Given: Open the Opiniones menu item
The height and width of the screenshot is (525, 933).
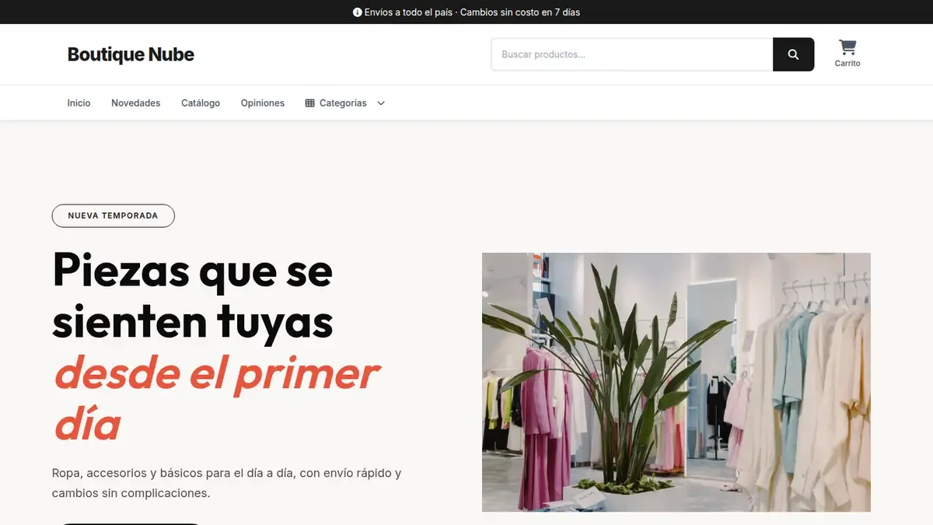Looking at the screenshot, I should [263, 103].
